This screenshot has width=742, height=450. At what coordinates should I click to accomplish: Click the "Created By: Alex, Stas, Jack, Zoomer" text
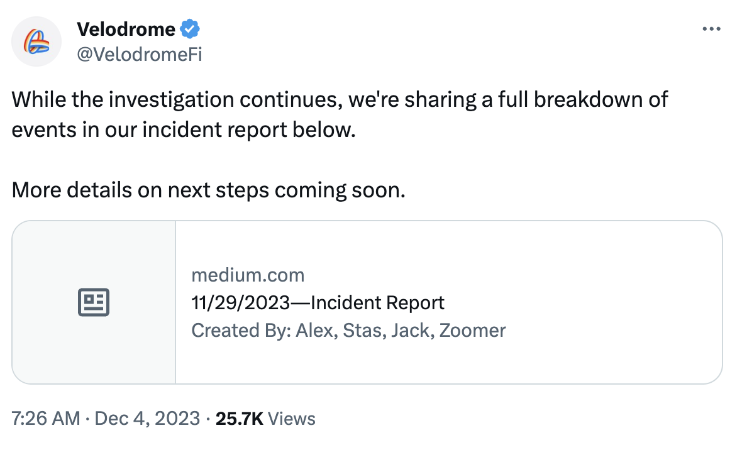point(348,330)
